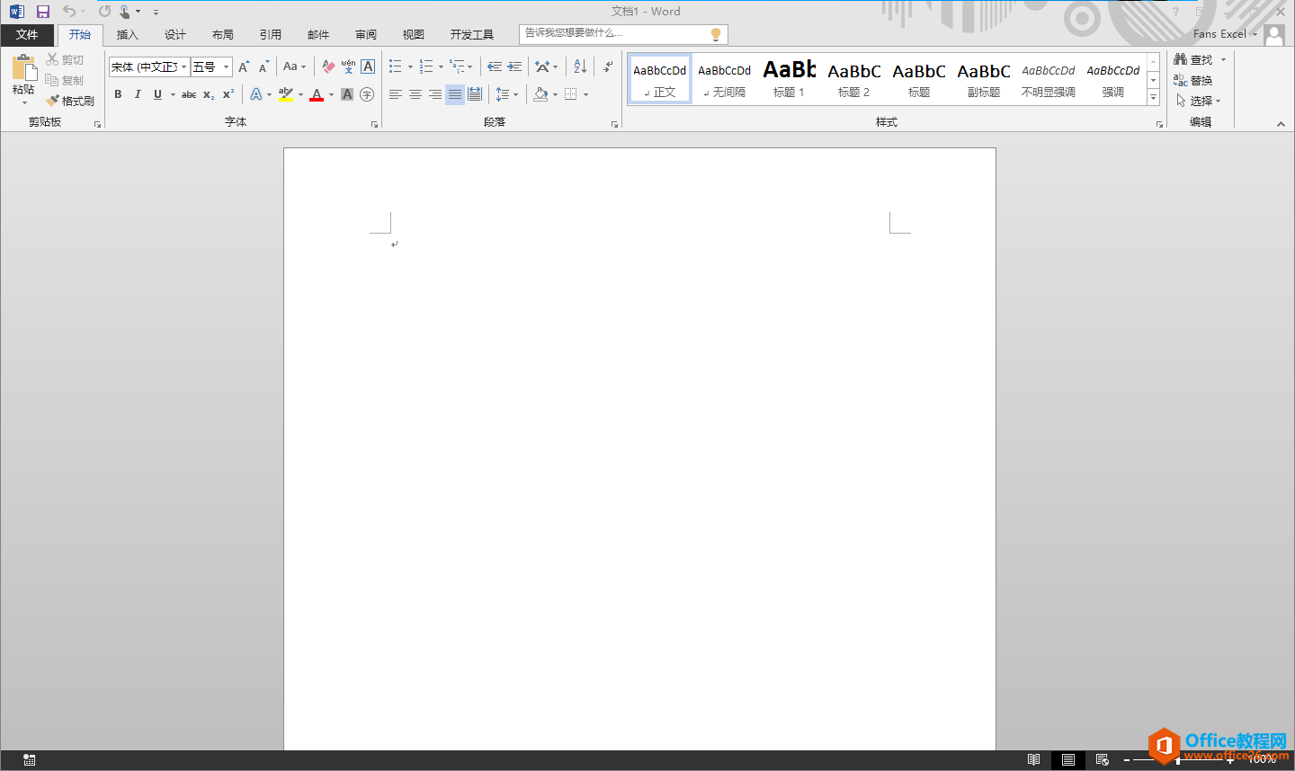The width and height of the screenshot is (1295, 771).
Task: Toggle Italic formatting
Action: [x=138, y=94]
